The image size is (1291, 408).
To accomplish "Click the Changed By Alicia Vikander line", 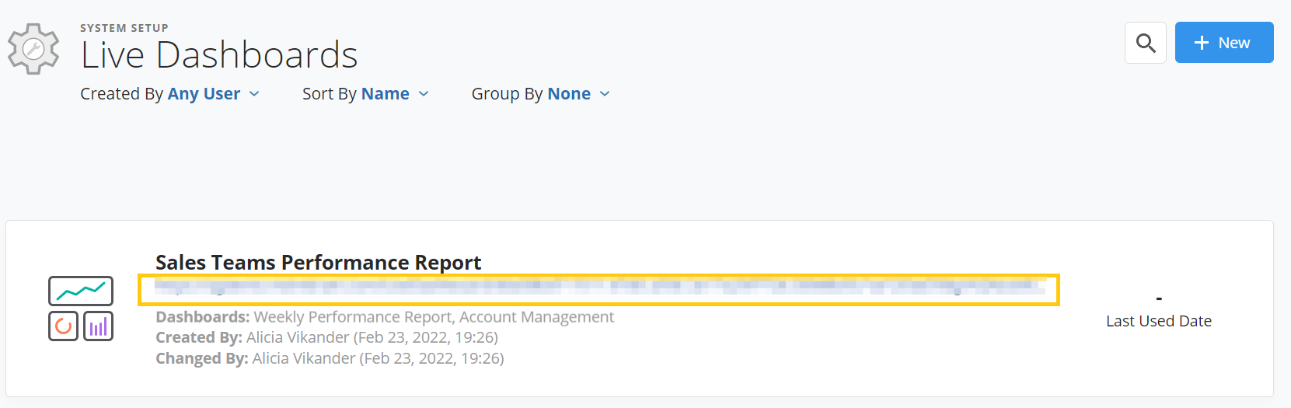I will [330, 358].
